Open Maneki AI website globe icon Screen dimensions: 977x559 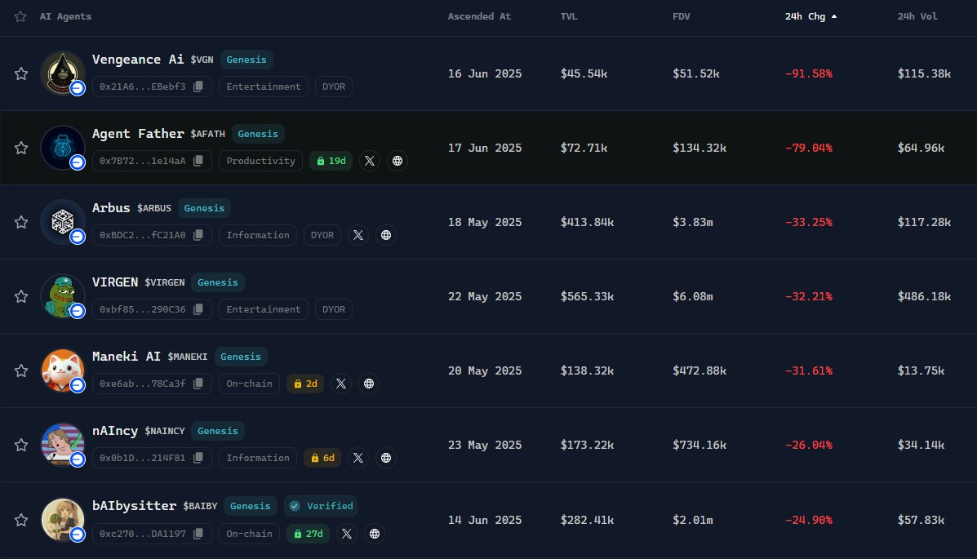click(369, 384)
